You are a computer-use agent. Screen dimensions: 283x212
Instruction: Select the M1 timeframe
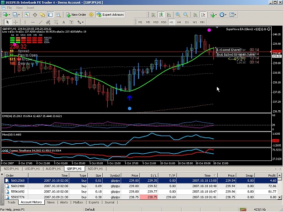(x=140, y=22)
